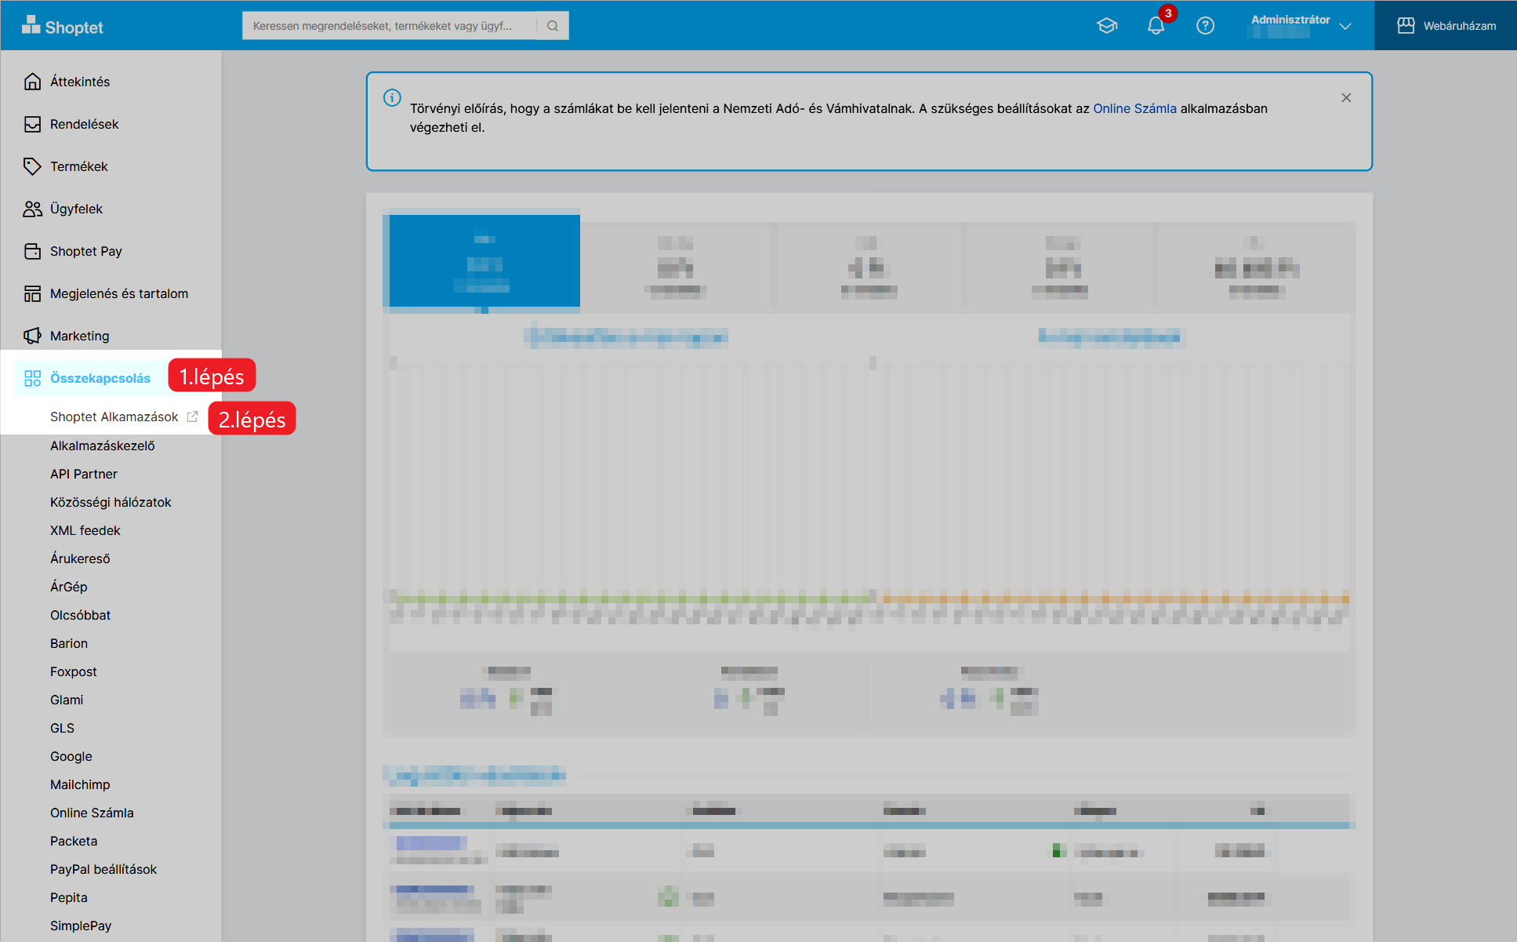Click the search magnifier icon
1517x942 pixels.
coord(553,26)
